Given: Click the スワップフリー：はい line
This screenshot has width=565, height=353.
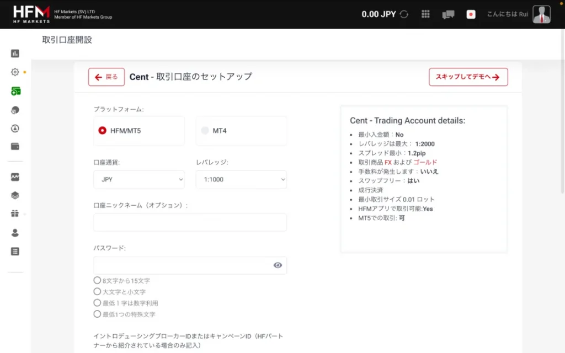Looking at the screenshot, I should click(x=388, y=181).
